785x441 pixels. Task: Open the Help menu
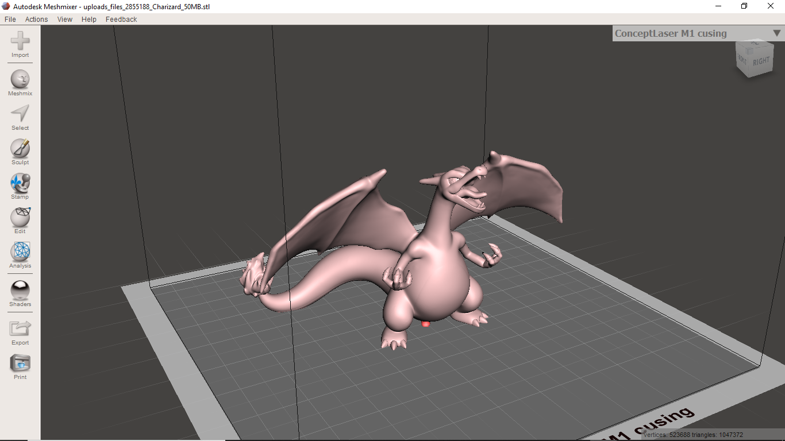(89, 19)
